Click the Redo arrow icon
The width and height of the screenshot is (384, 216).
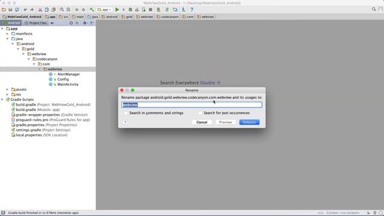(32, 10)
